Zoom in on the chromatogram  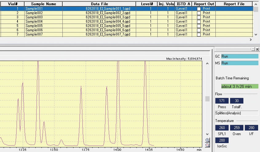(x=207, y=140)
